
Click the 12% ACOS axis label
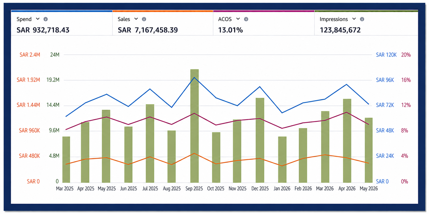406,105
